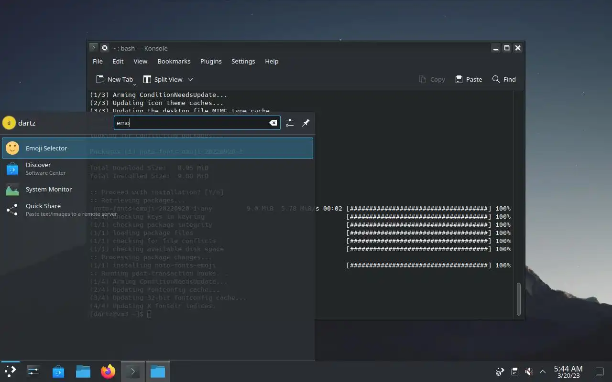Click New Tab in Konsole toolbar
This screenshot has height=382, width=612.
coord(114,79)
